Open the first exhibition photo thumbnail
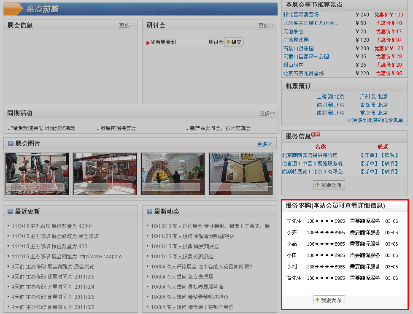 coord(37,174)
